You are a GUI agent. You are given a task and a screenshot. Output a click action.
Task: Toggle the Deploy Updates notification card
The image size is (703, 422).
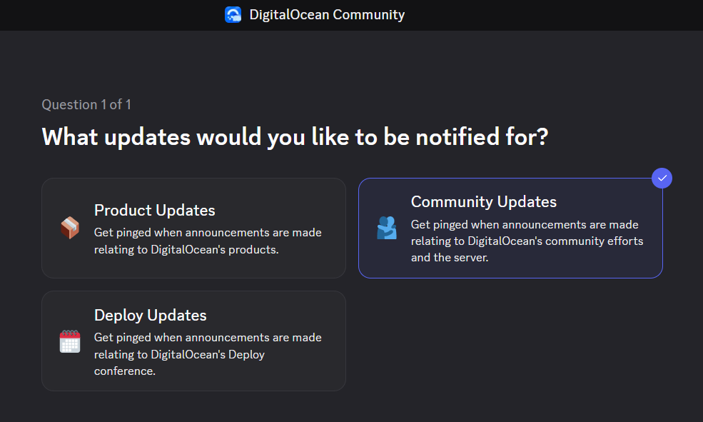[193, 341]
